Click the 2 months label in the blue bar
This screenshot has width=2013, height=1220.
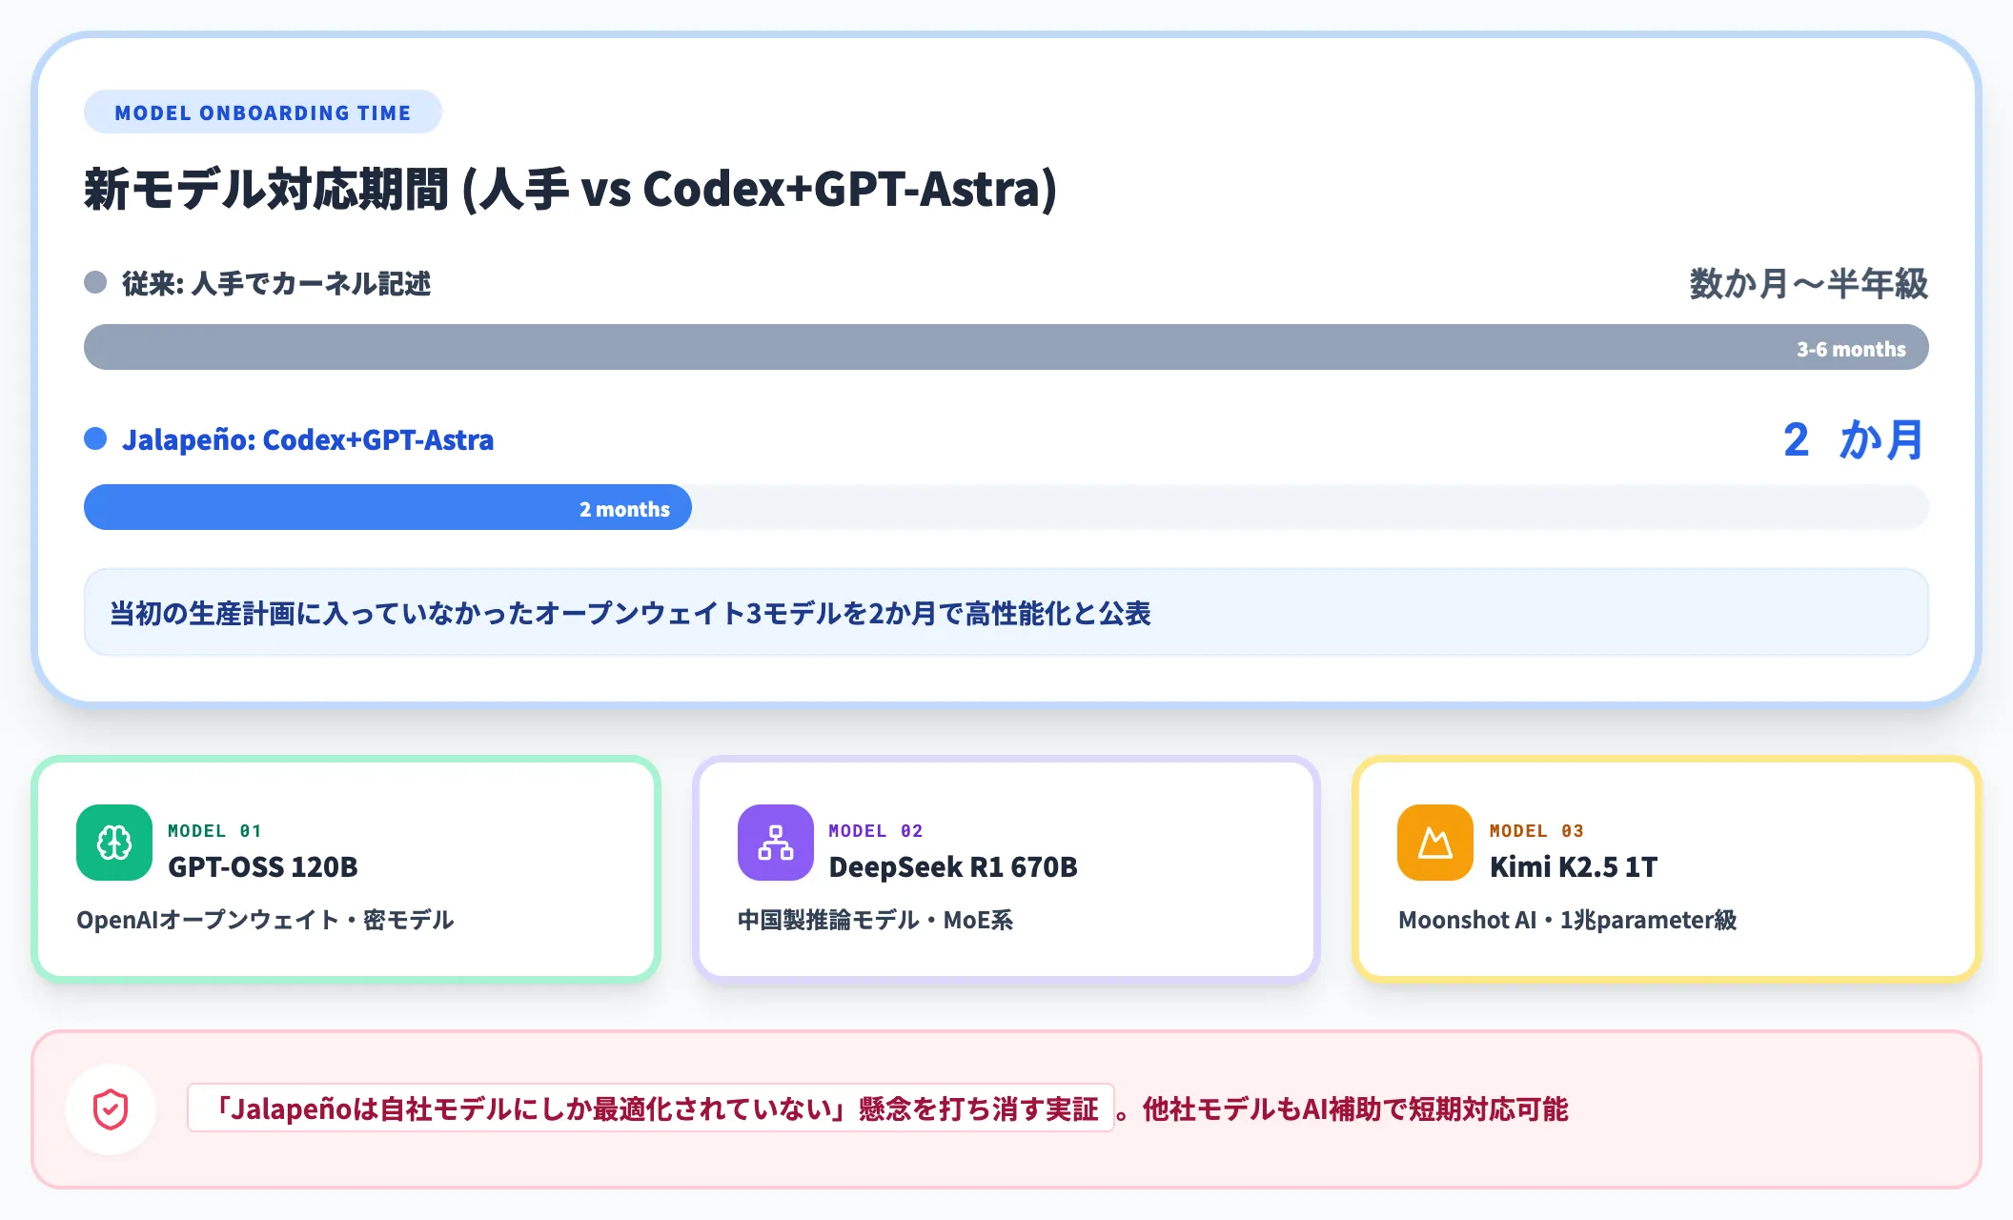[624, 509]
